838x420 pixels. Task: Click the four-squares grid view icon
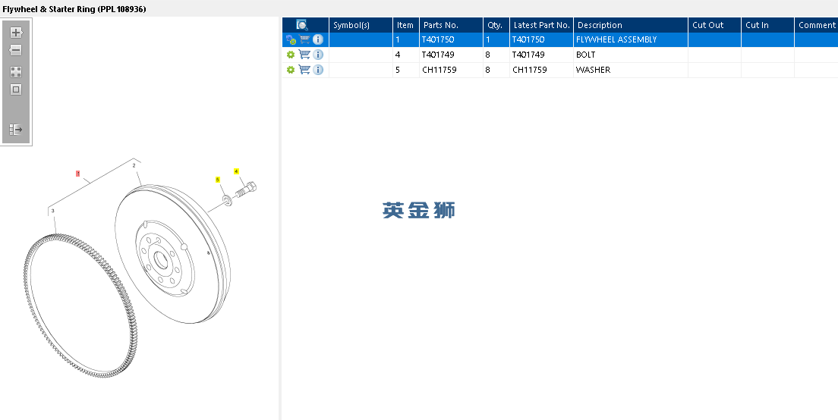16,72
